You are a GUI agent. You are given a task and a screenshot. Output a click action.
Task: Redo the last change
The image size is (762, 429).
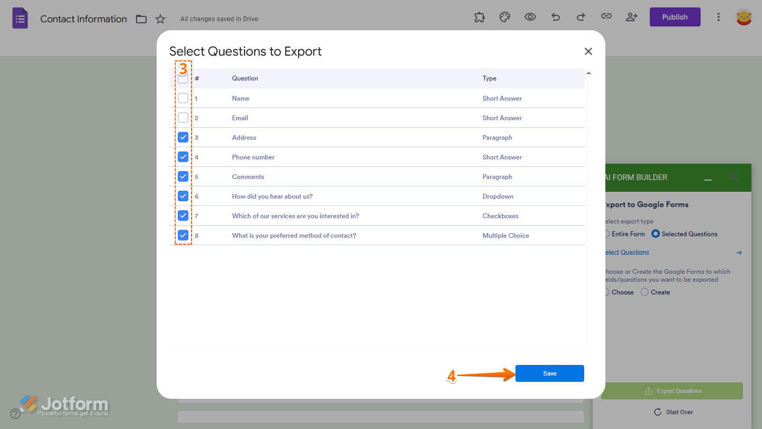point(580,17)
